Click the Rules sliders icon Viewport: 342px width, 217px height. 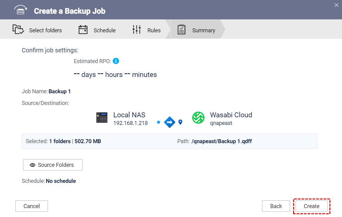[137, 30]
